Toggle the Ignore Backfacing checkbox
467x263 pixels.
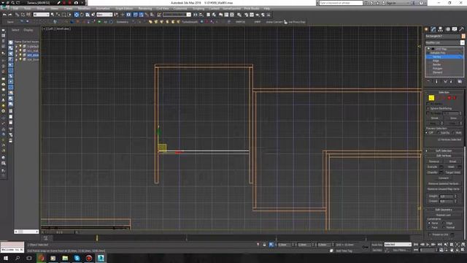pos(428,109)
